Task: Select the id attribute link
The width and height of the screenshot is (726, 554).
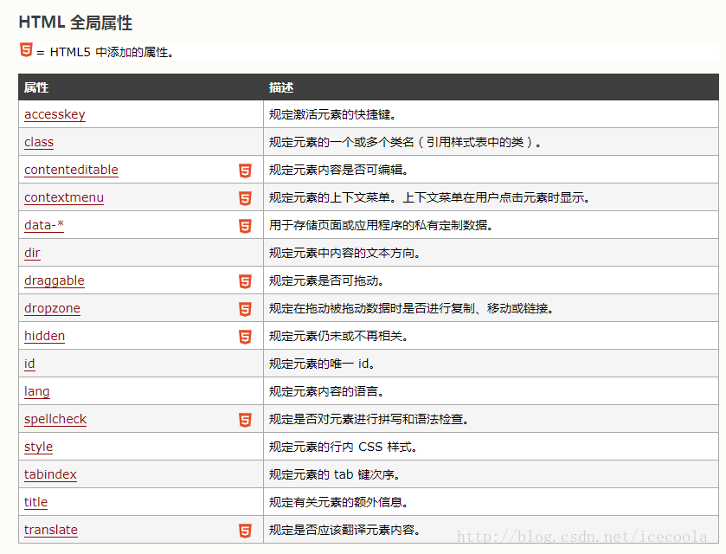Action: [x=29, y=364]
